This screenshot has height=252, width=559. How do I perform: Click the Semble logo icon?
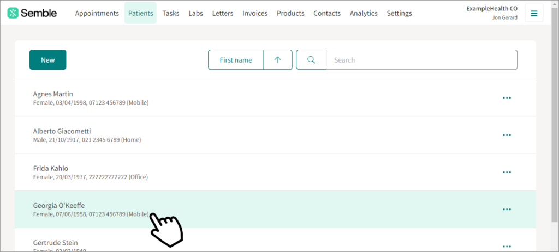(13, 13)
